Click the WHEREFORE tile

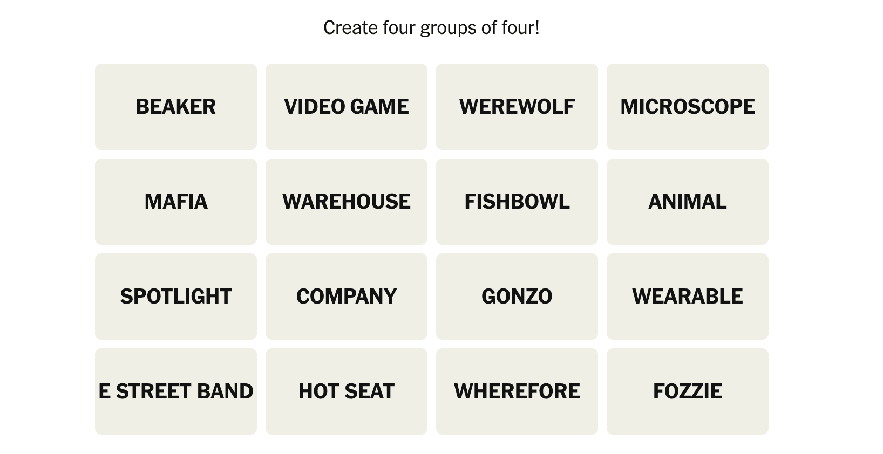click(517, 391)
